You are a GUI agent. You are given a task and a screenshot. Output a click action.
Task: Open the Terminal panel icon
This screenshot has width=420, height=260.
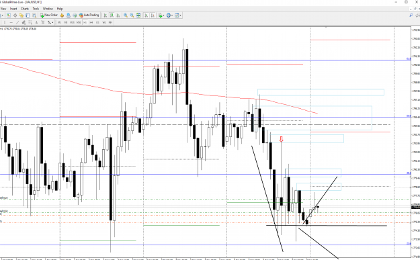28,15
